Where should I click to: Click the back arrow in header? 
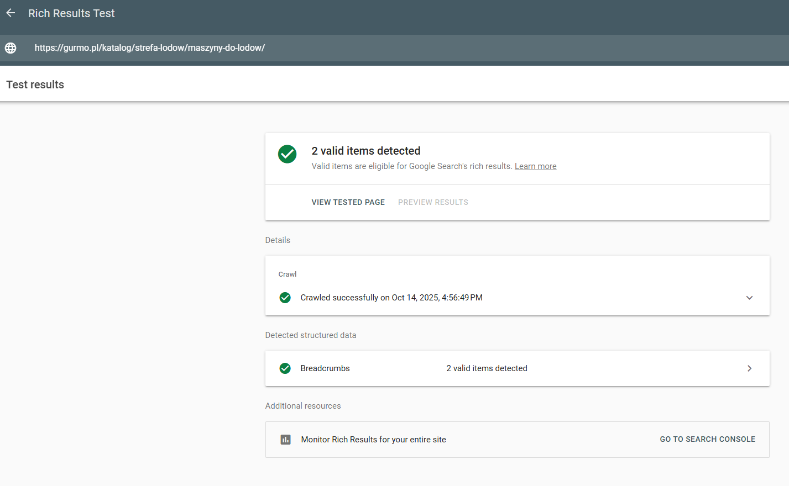[11, 13]
